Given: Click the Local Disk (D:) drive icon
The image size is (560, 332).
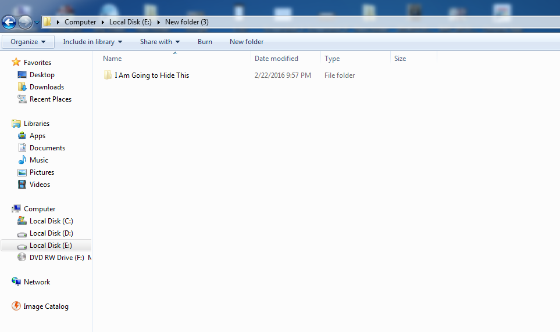Looking at the screenshot, I should [22, 234].
